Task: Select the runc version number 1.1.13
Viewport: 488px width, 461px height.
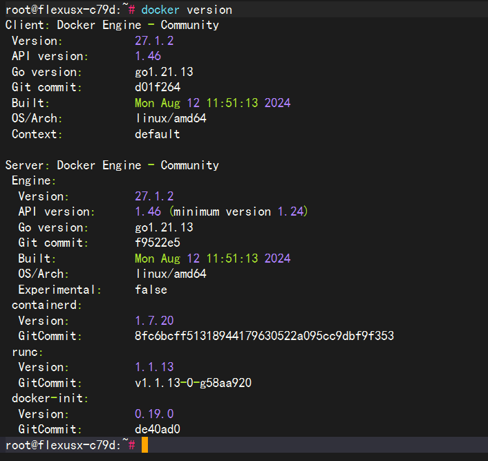Action: click(x=154, y=367)
